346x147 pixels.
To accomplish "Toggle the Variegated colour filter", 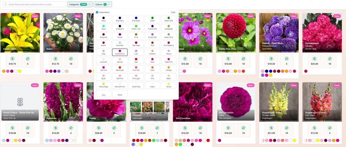I will coord(169,28).
